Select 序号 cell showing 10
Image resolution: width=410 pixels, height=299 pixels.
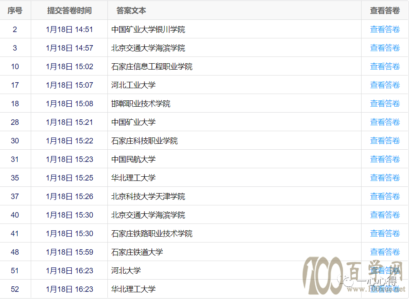[15, 67]
